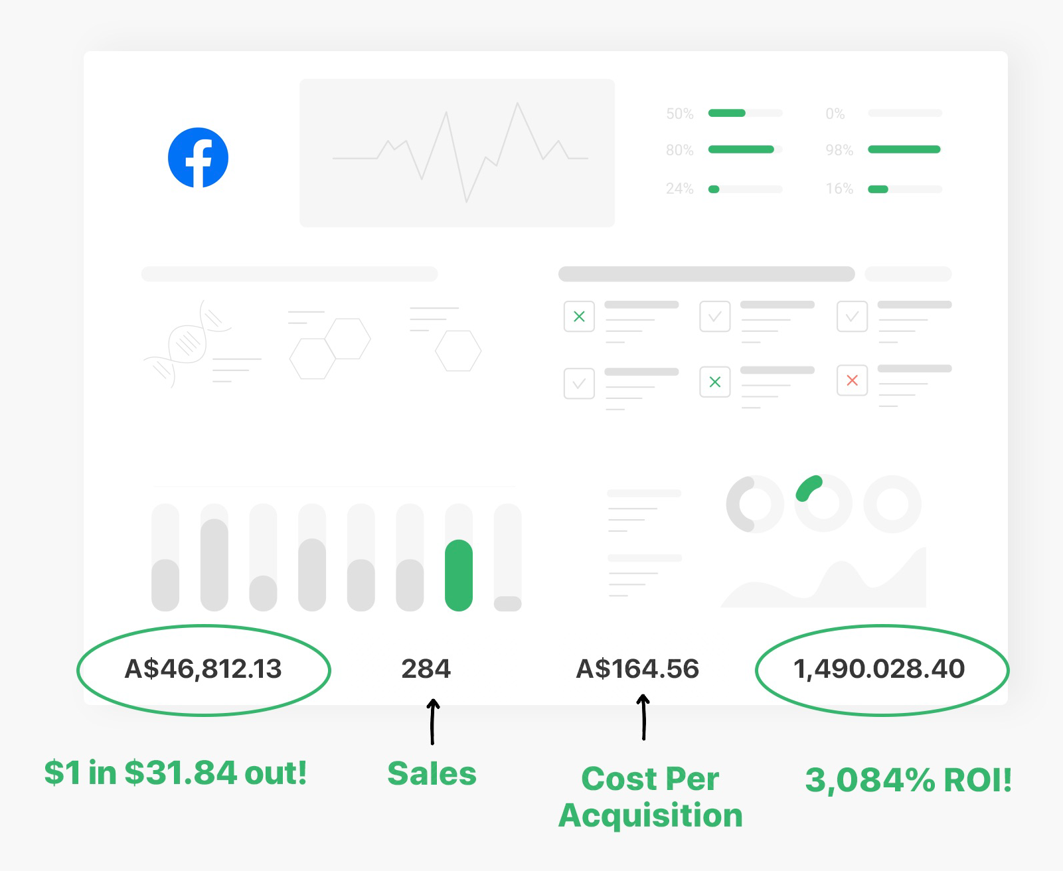Click the 16% progress bar
1063x871 pixels.
[x=904, y=189]
